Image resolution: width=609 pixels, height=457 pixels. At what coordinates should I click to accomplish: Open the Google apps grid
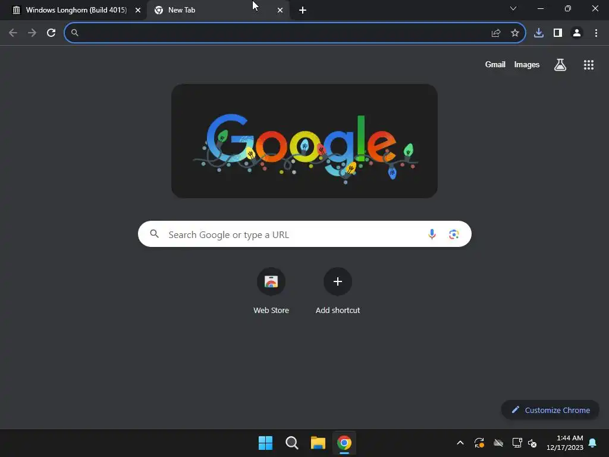(x=589, y=65)
